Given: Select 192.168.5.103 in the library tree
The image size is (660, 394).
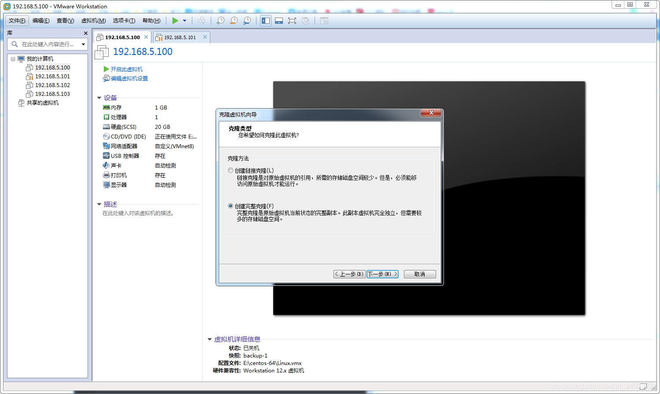Looking at the screenshot, I should [52, 94].
